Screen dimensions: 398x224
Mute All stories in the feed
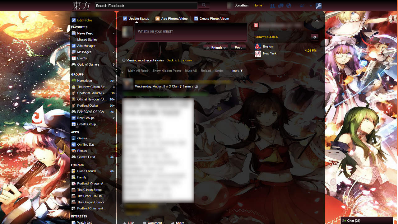(191, 71)
